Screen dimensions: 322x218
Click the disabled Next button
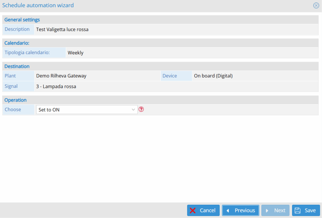275,210
